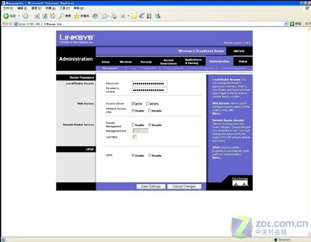
Task: Click the IE page icon in title bar
Action: point(3,3)
